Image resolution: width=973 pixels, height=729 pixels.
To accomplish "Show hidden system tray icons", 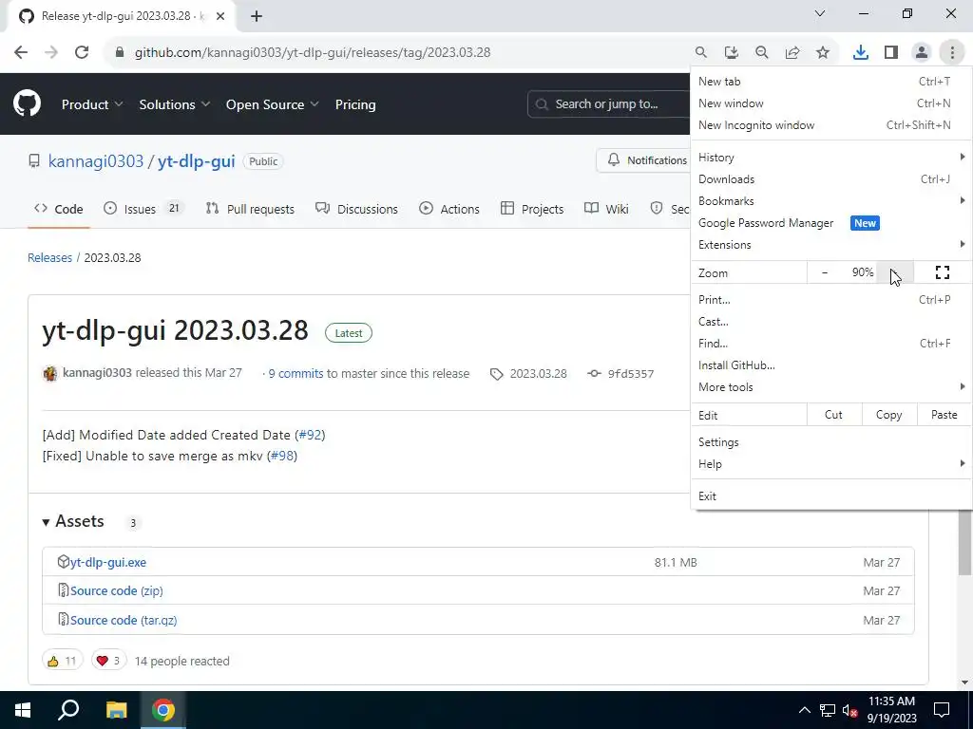I will click(804, 710).
